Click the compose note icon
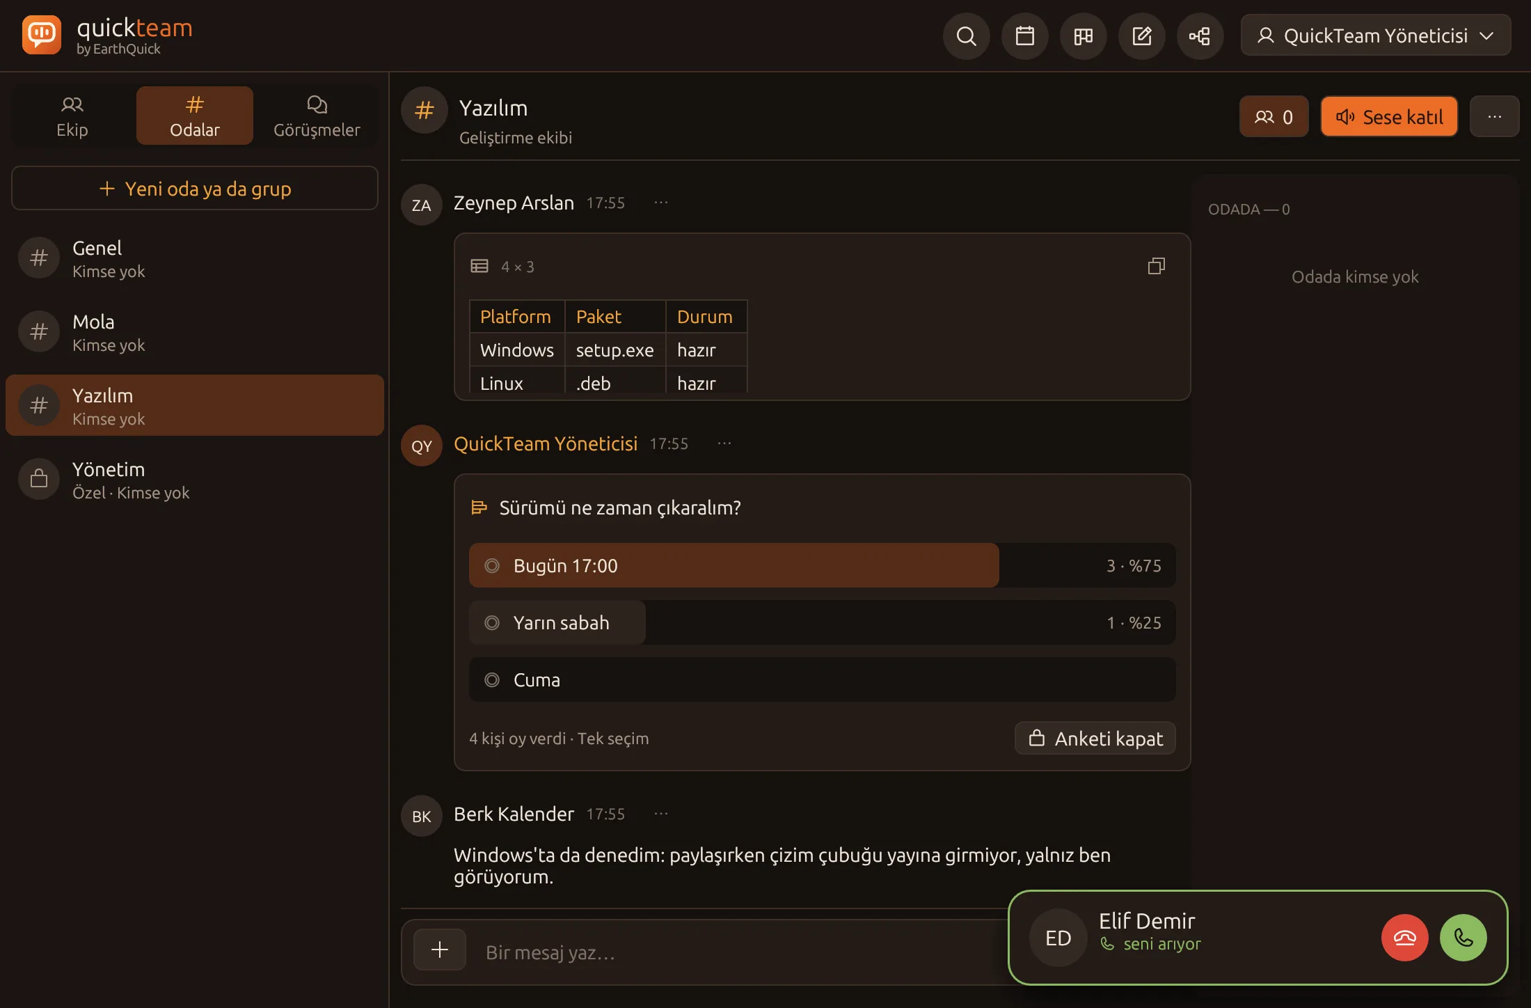The width and height of the screenshot is (1531, 1008). 1141,36
